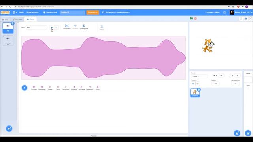Open the File menu
This screenshot has height=142, width=253.
pos(21,12)
